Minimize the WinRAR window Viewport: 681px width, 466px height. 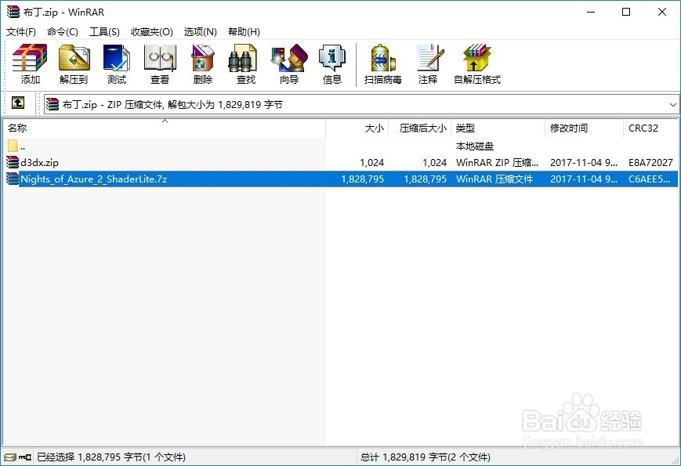(591, 12)
